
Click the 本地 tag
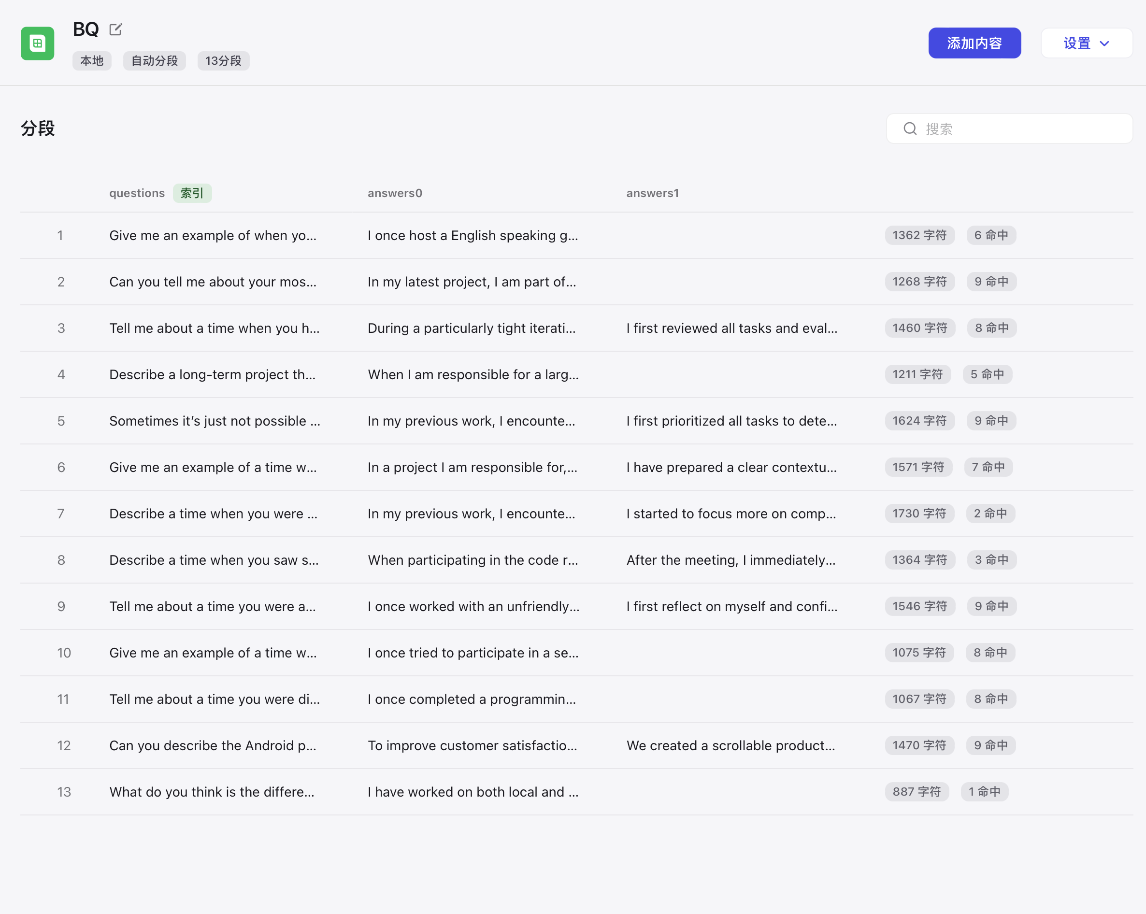coord(91,60)
